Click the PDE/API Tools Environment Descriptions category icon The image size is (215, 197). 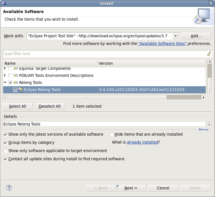coord(16,75)
